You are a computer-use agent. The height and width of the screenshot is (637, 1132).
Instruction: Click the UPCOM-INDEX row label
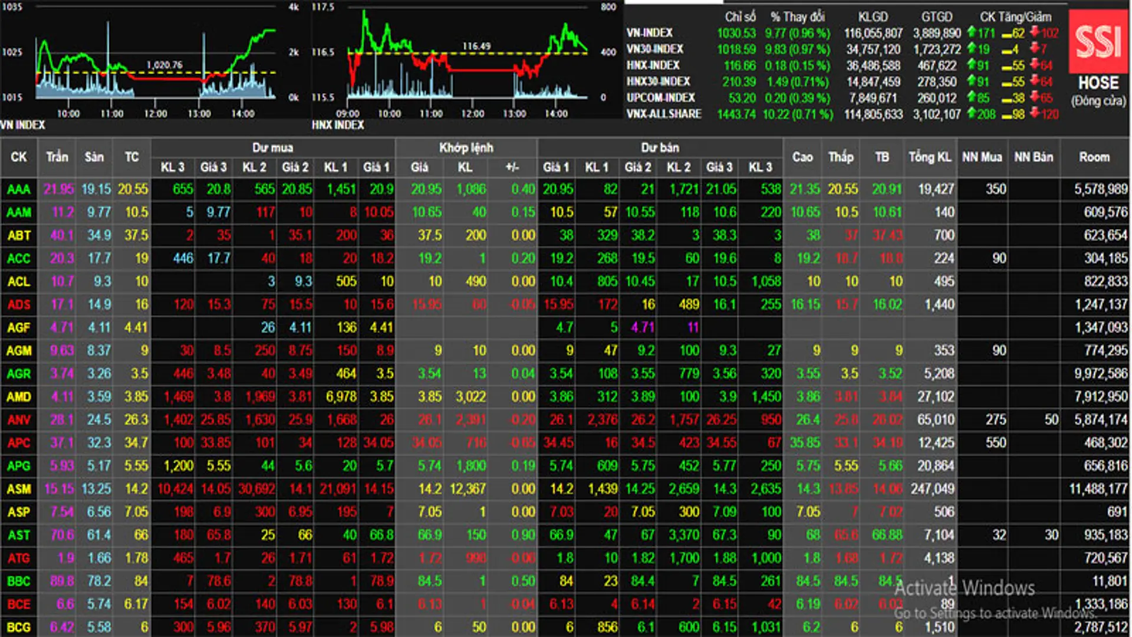tap(660, 98)
